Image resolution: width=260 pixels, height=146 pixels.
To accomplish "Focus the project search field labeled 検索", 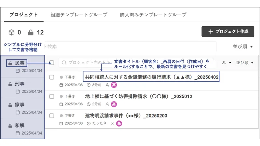I will pos(130,46).
